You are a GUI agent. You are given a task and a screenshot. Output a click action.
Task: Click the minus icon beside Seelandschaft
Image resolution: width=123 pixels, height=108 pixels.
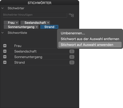click(x=5, y=51)
